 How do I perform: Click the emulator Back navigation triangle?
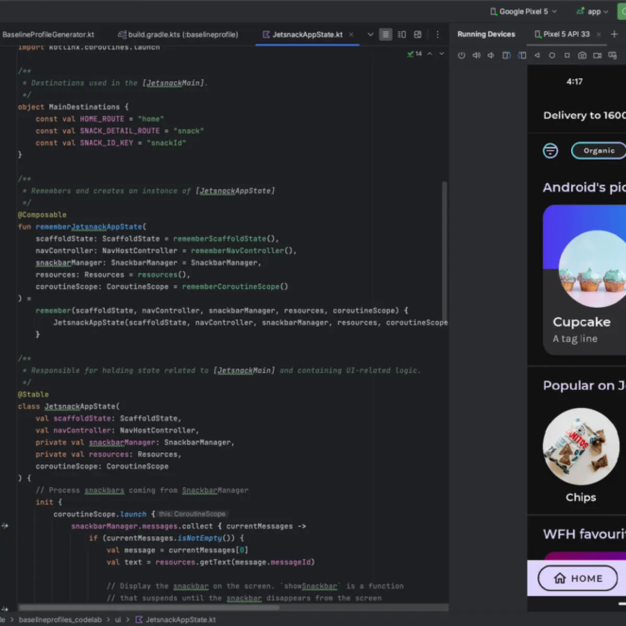coord(537,55)
